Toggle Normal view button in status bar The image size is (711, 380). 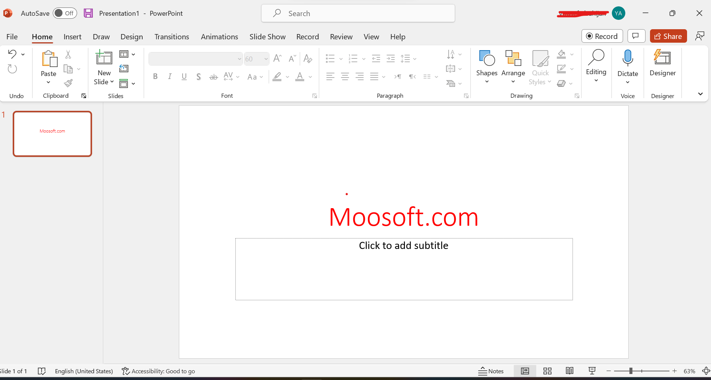point(525,371)
